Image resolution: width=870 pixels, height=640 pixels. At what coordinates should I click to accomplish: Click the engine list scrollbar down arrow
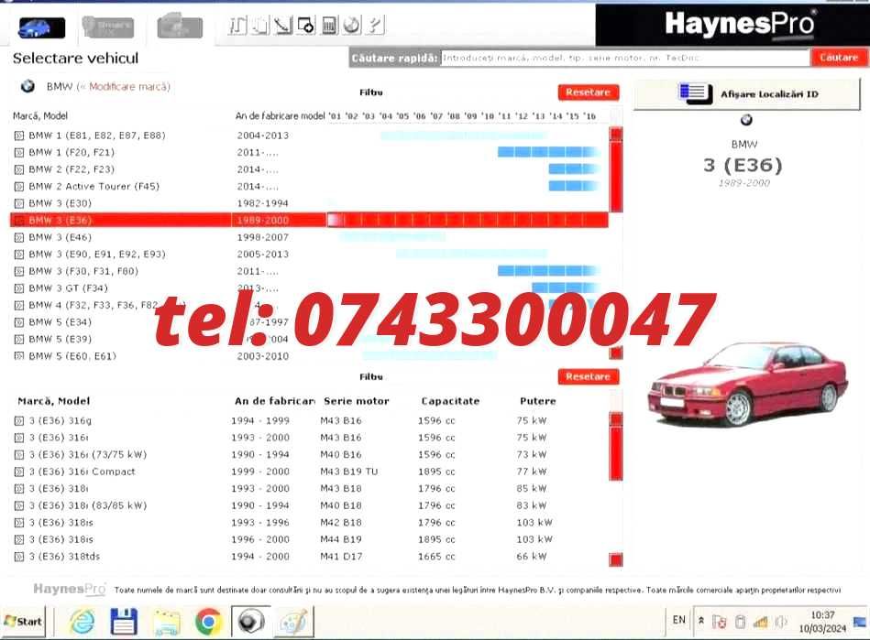pos(616,559)
